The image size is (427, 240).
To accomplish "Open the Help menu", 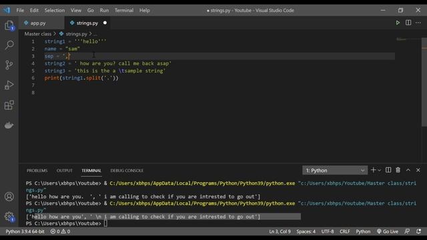I will click(145, 11).
